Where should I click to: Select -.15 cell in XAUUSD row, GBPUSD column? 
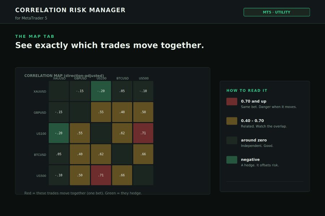[x=80, y=91]
